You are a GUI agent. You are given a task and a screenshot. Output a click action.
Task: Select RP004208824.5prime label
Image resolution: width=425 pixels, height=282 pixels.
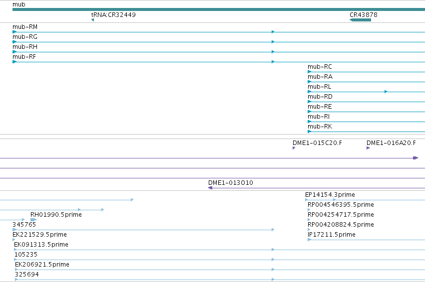pos(341,225)
